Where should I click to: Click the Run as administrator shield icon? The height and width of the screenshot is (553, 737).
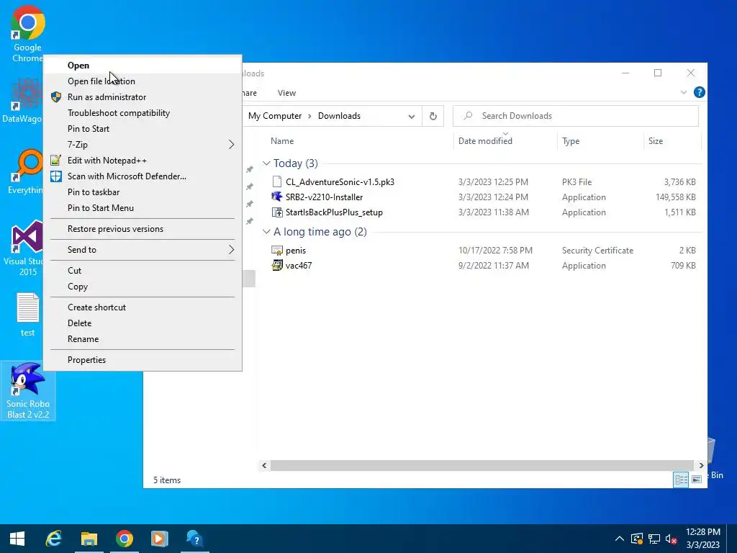pyautogui.click(x=56, y=97)
